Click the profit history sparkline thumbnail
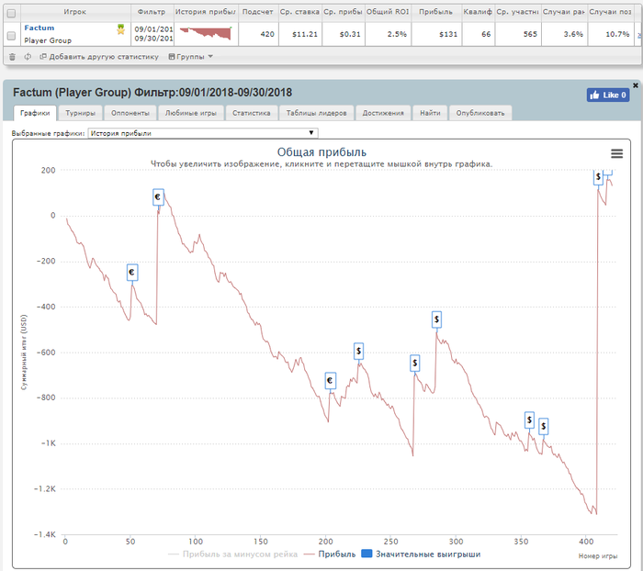This screenshot has height=571, width=643. pyautogui.click(x=207, y=34)
